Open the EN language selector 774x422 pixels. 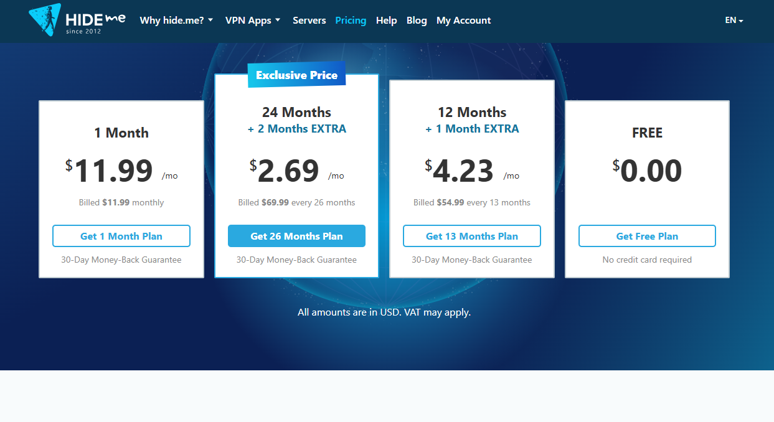[x=734, y=20]
